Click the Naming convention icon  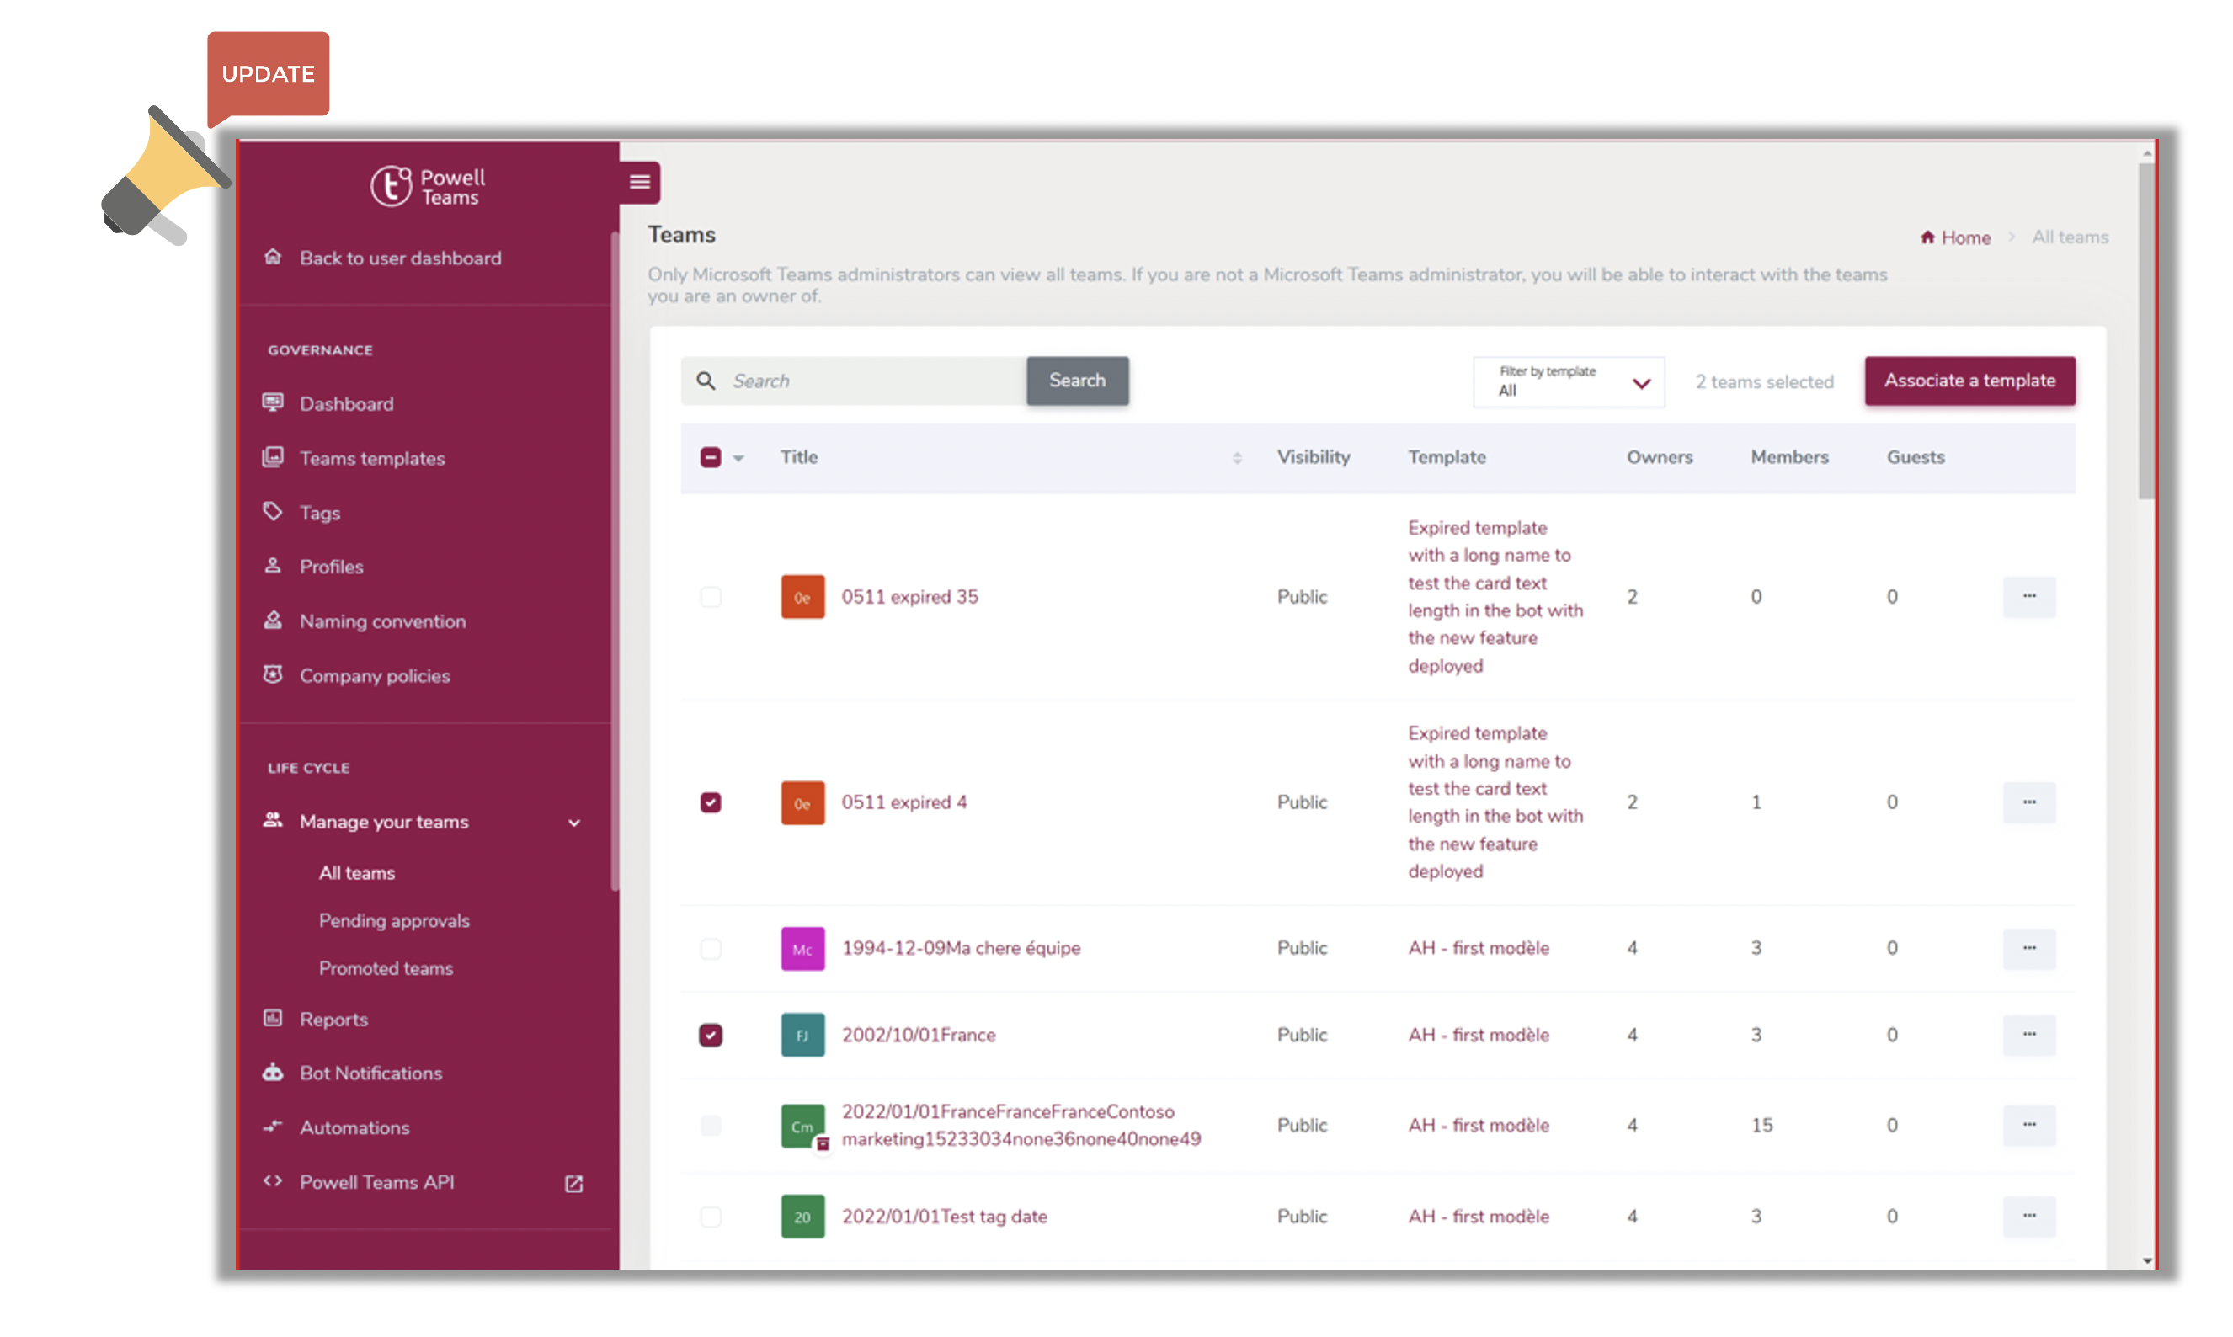point(273,620)
